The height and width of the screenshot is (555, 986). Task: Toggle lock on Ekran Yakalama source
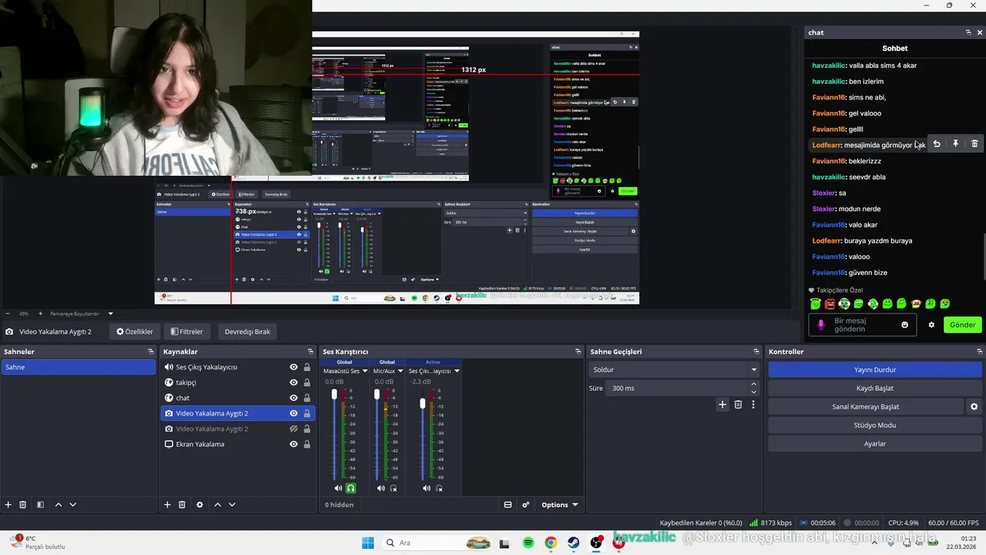pyautogui.click(x=307, y=444)
